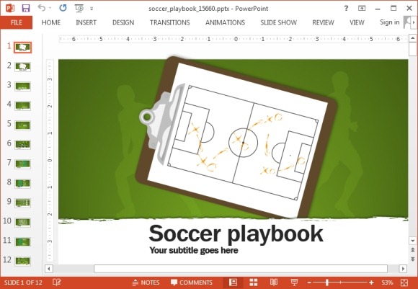This screenshot has width=418, height=289.
Task: Toggle the Notes pane in status bar
Action: pyautogui.click(x=146, y=283)
